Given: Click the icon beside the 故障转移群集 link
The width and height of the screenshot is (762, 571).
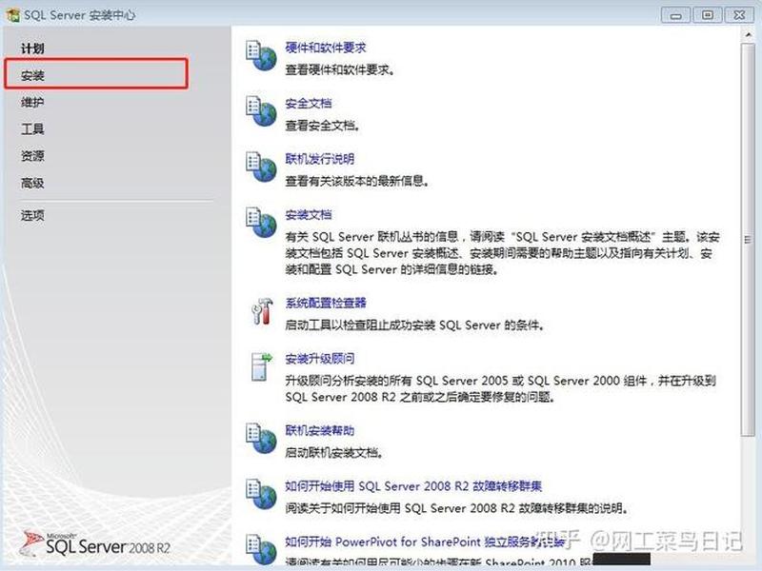Looking at the screenshot, I should pyautogui.click(x=261, y=494).
